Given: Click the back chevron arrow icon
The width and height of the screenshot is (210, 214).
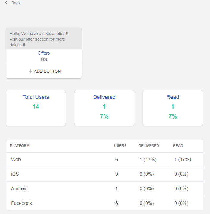Looking at the screenshot, I should point(6,3).
